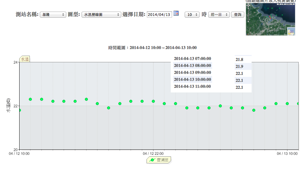304x169 pixels.
Task: Click x-axis label 04 / 12 10:00
Action: (19, 153)
